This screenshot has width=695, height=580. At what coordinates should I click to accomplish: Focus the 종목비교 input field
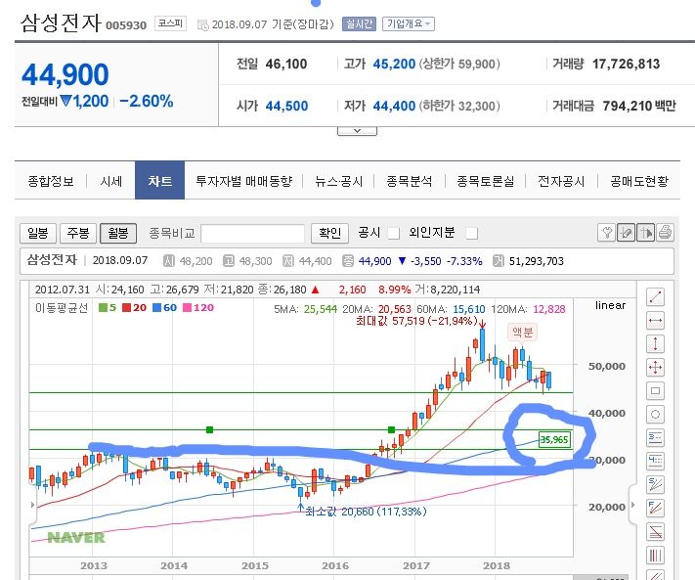(x=252, y=233)
